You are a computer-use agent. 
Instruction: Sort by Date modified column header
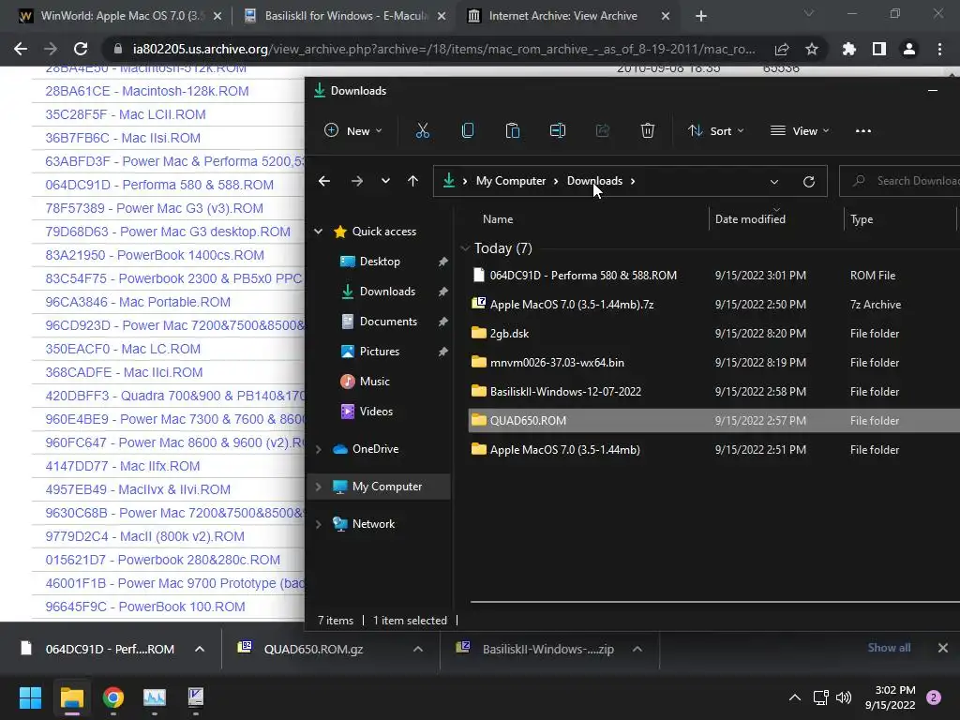pyautogui.click(x=775, y=219)
